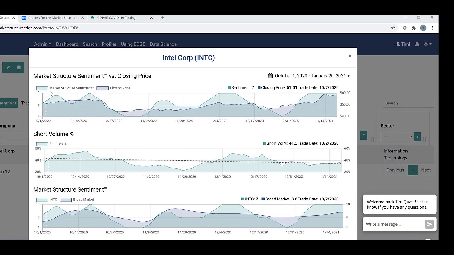The height and width of the screenshot is (255, 454).
Task: Toggle Market Structure Sentiment legend swatch
Action: [x=42, y=88]
